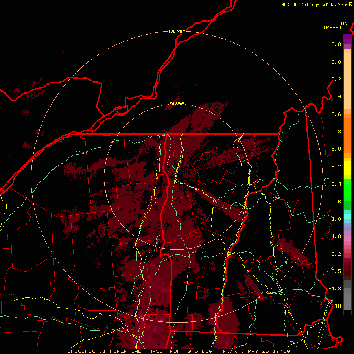
Task: Click the 8.2 scale value
Action: pos(336,79)
